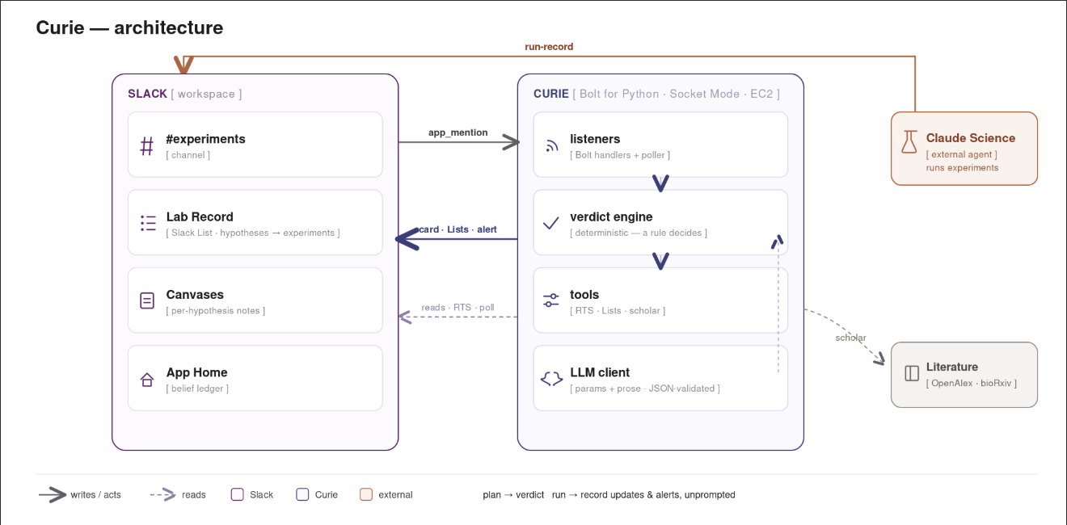Select the verdict engine card
1067x525 pixels.
pos(660,222)
